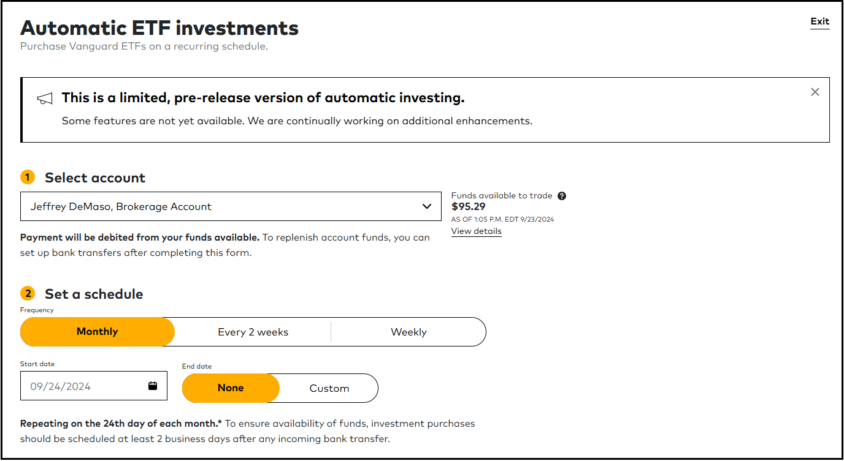Click the megaphone announcement icon
844x461 pixels.
(x=45, y=99)
